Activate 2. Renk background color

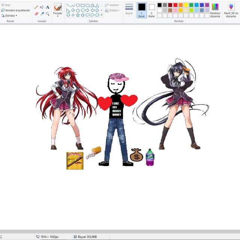tap(151, 10)
